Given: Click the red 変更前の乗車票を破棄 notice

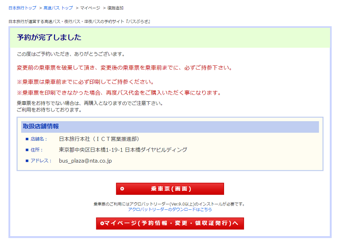Looking at the screenshot, I should 124,68.
